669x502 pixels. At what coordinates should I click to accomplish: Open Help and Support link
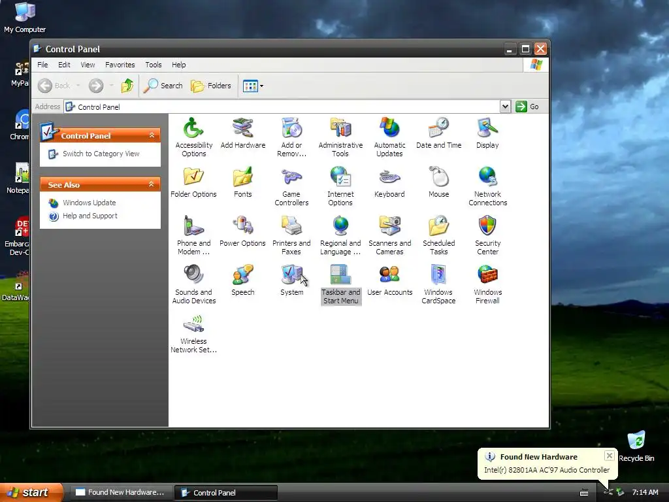(x=90, y=216)
